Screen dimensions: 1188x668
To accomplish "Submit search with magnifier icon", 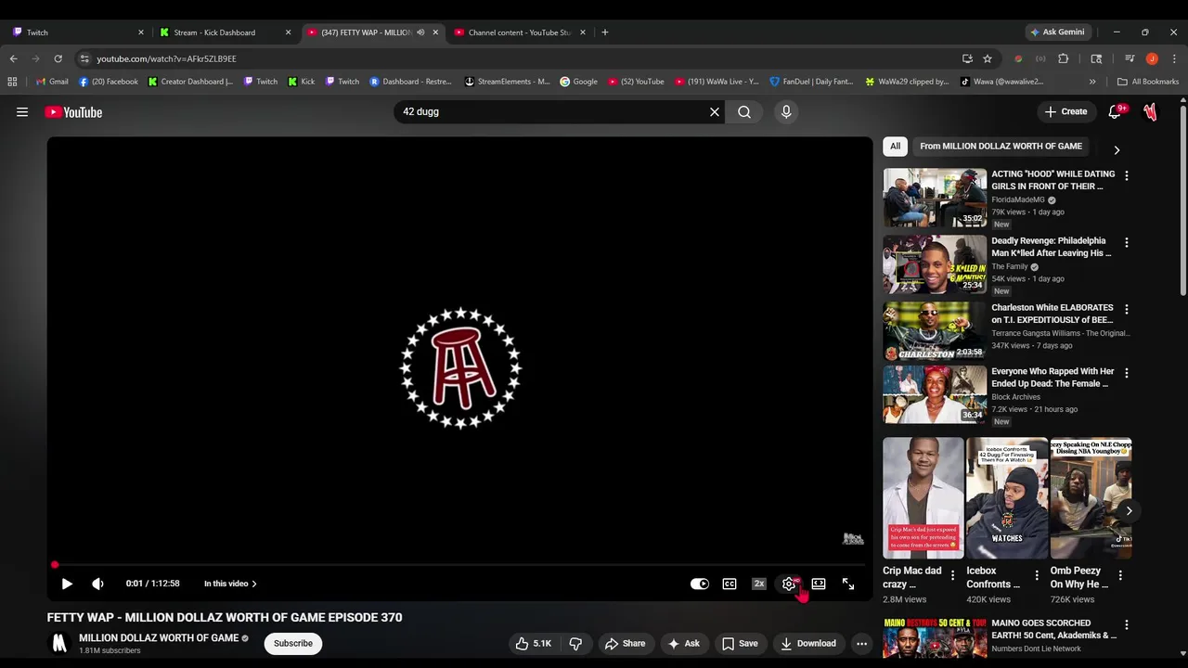I will tap(744, 112).
